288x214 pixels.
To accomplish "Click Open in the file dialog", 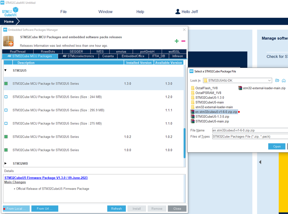I will click(277, 146).
